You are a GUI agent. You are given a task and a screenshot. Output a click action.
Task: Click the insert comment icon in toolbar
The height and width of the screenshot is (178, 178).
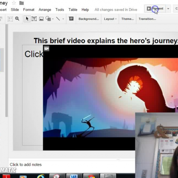(x=71, y=19)
